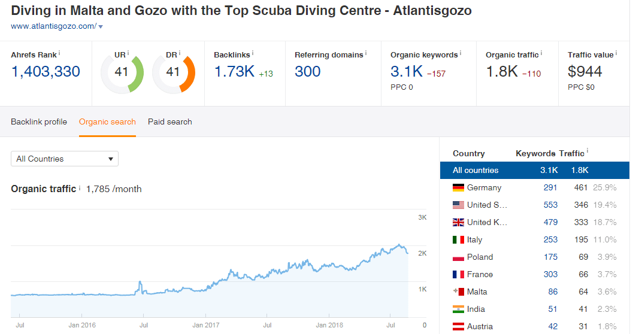This screenshot has height=334, width=633.
Task: Click the Referring domains count 300
Action: tap(308, 71)
